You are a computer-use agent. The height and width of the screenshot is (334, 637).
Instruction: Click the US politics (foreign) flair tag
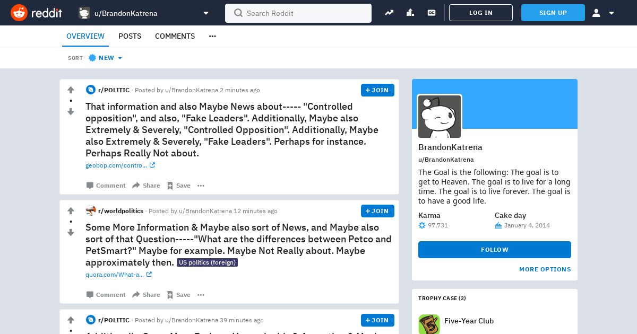[x=207, y=262]
